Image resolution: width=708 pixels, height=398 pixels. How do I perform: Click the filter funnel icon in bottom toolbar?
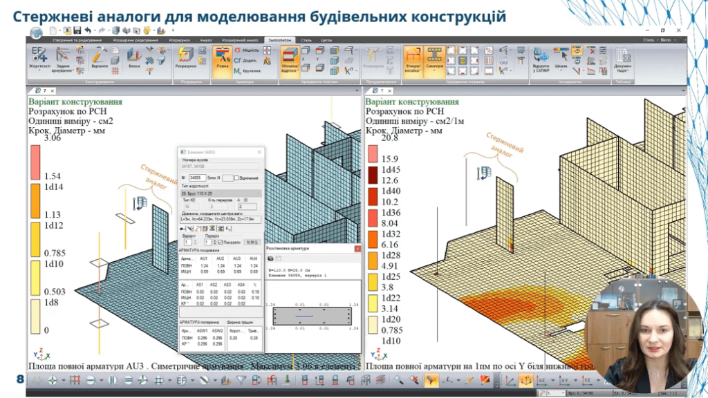[241, 381]
